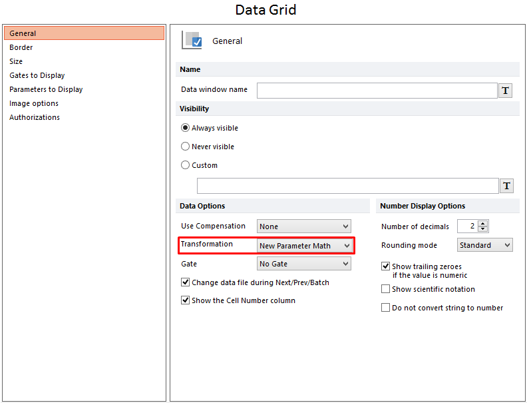The width and height of the screenshot is (527, 403).
Task: Toggle Change data file during Next/Prev/Batch
Action: (x=186, y=282)
